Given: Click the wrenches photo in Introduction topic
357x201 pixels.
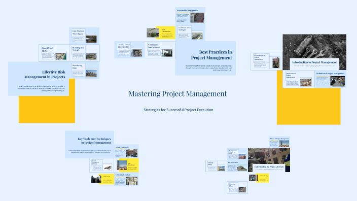Looking at the screenshot, I should tap(314, 47).
